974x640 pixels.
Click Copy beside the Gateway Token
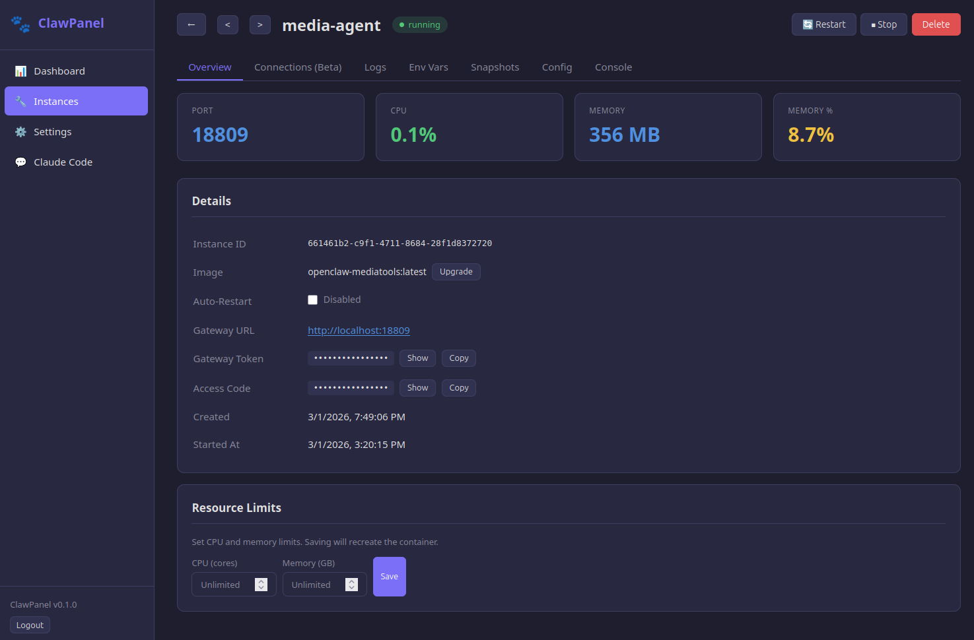[x=458, y=358]
